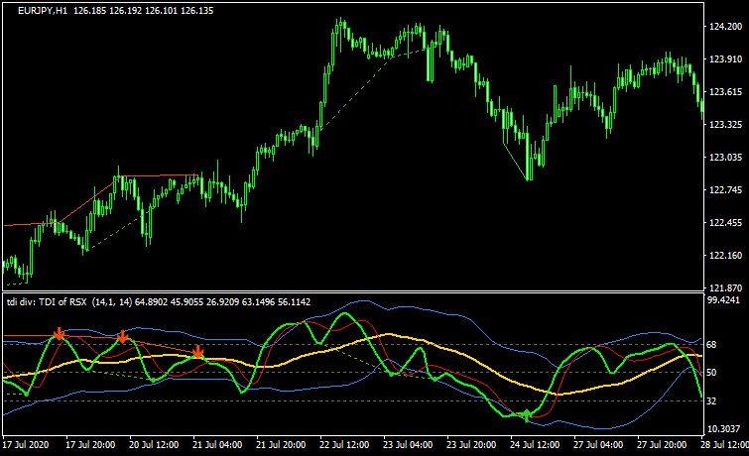Select the 68 level on indicator scale

pyautogui.click(x=712, y=345)
